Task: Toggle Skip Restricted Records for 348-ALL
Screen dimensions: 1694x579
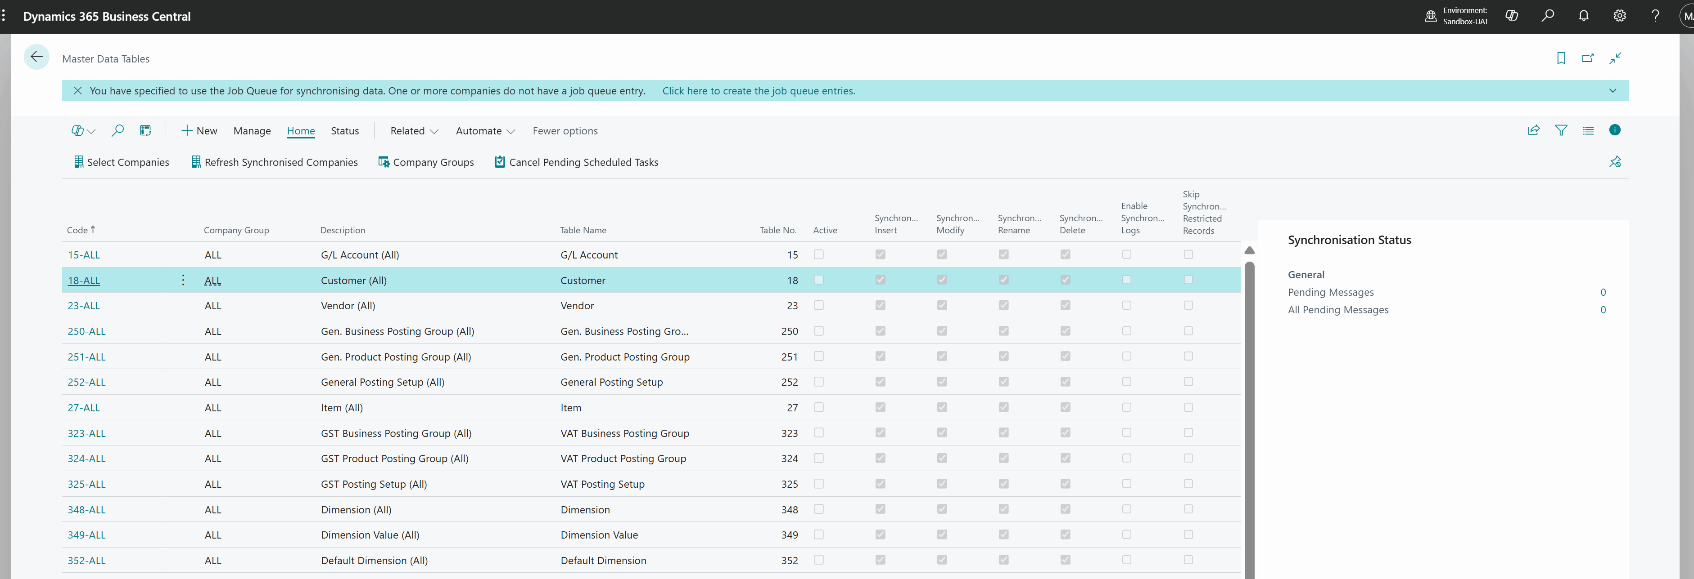Action: click(x=1188, y=509)
